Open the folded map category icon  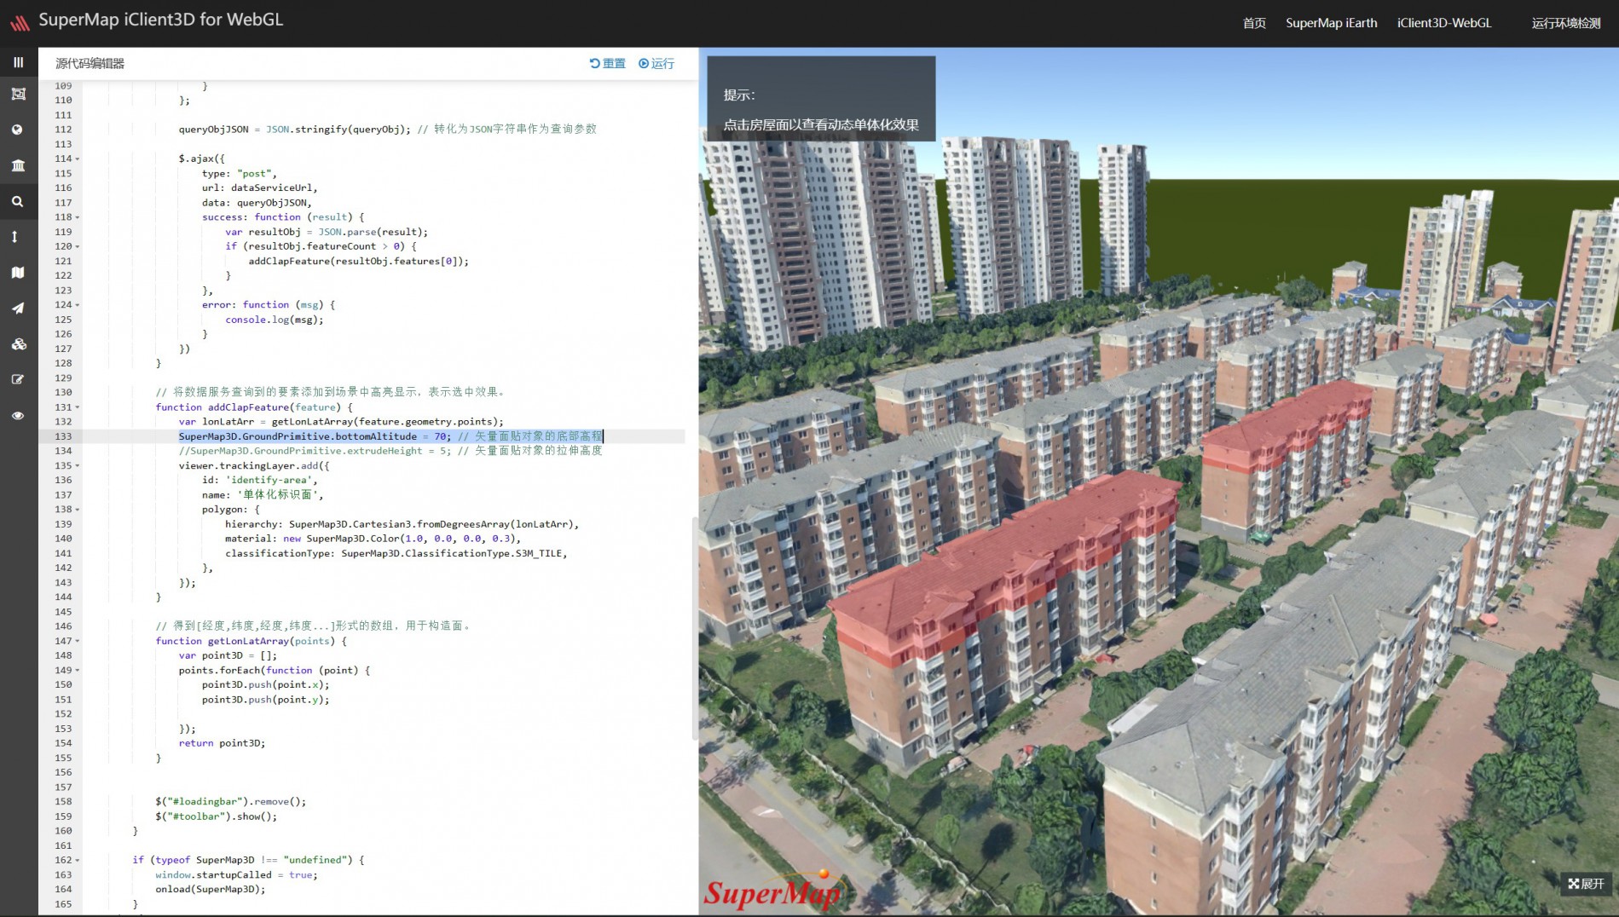tap(18, 273)
